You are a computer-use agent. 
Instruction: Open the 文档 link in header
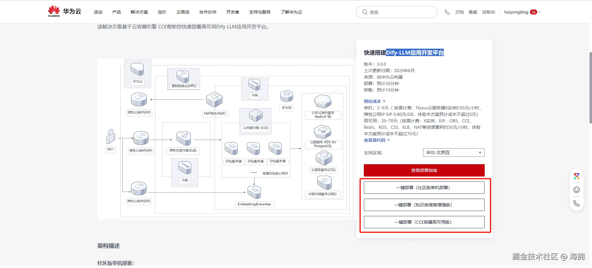(x=459, y=12)
